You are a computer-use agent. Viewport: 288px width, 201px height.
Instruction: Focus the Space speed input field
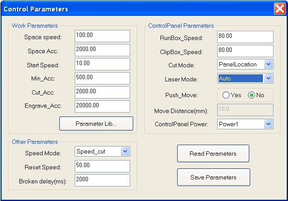coord(102,36)
